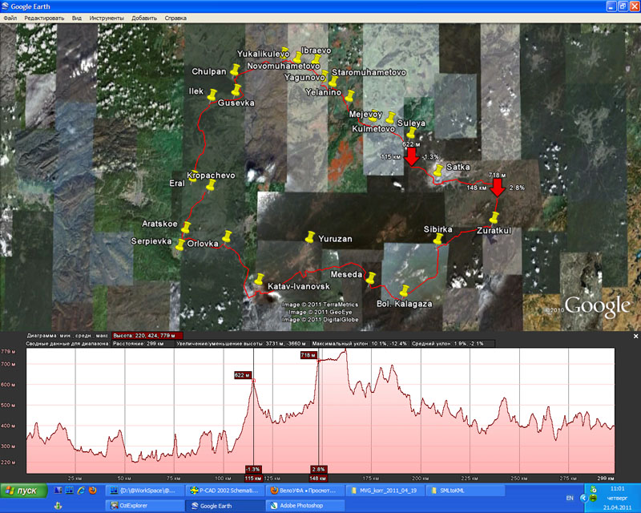Viewport: 641px width, 513px height.
Task: Click the Bol. Kalagaza placemark pin
Action: (x=404, y=291)
